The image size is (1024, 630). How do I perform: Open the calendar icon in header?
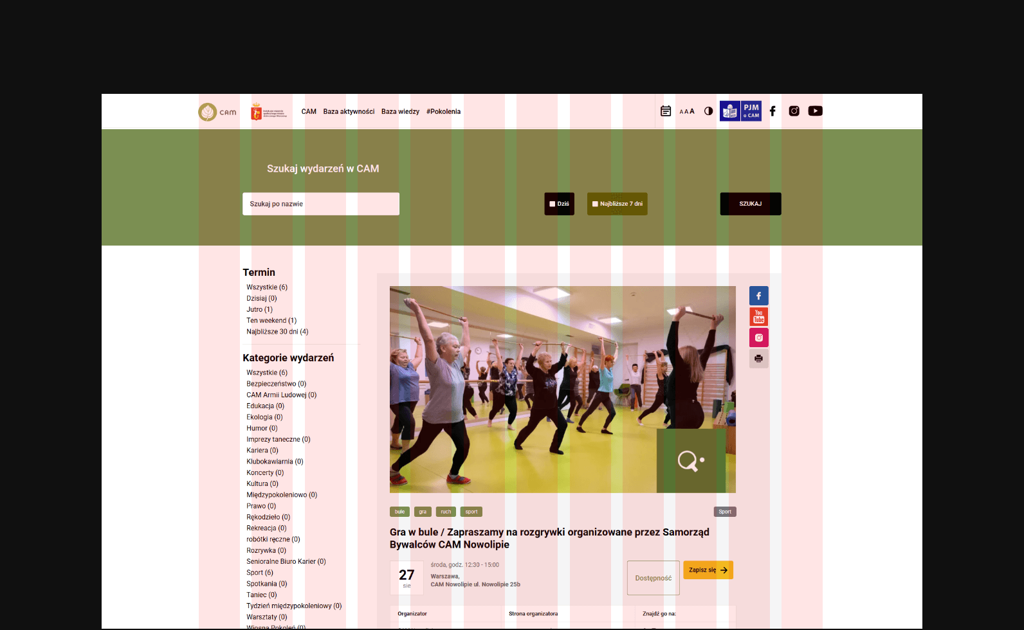(666, 111)
